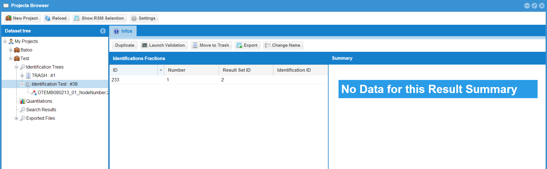
Task: Expand the Baloo project node
Action: pyautogui.click(x=11, y=50)
